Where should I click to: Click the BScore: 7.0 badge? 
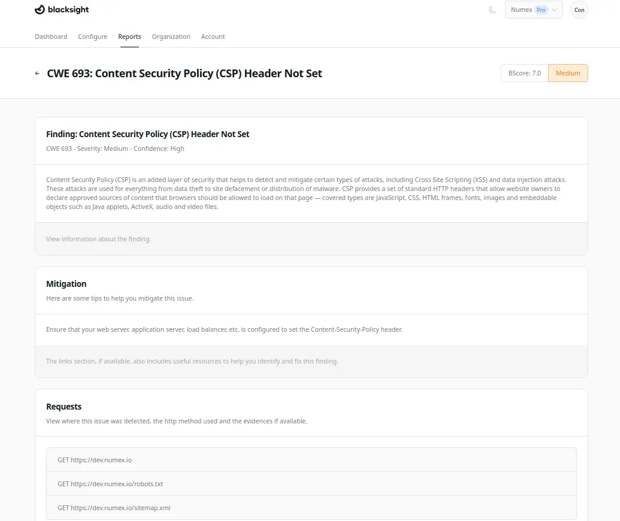tap(524, 73)
